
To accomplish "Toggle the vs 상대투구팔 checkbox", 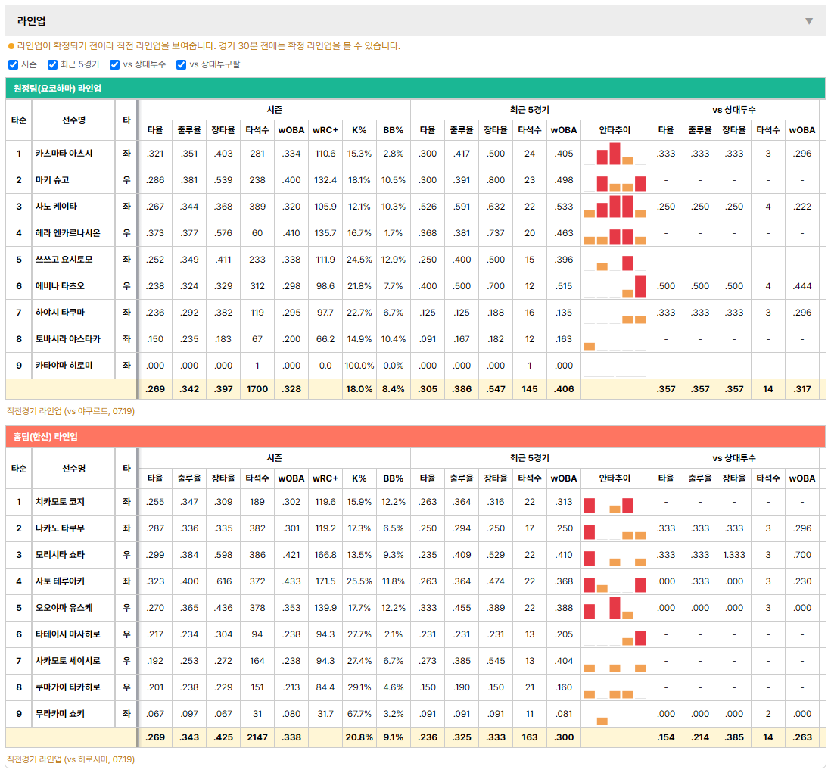I will (x=181, y=64).
